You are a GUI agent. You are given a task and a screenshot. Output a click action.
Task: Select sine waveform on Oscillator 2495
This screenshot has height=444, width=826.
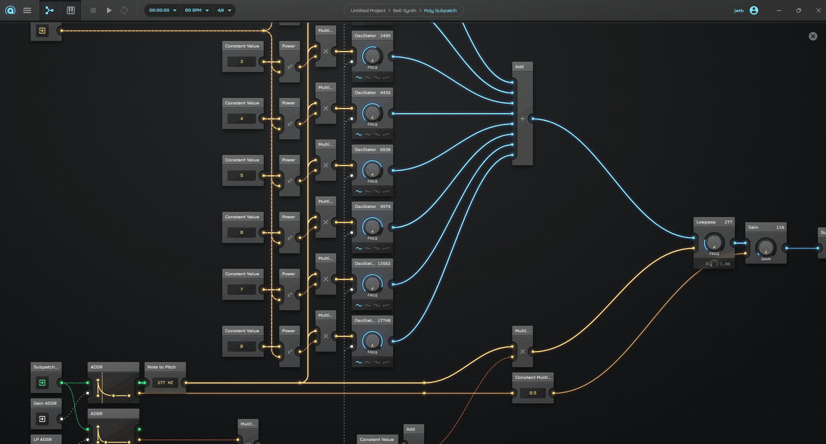coord(359,78)
